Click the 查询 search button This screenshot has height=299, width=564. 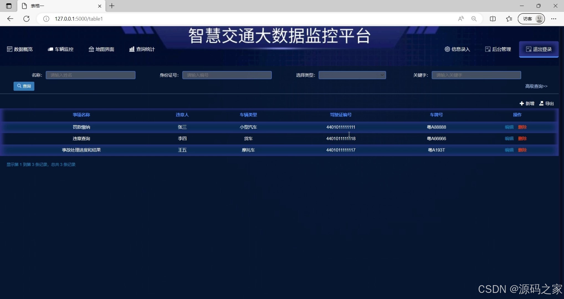pyautogui.click(x=24, y=86)
